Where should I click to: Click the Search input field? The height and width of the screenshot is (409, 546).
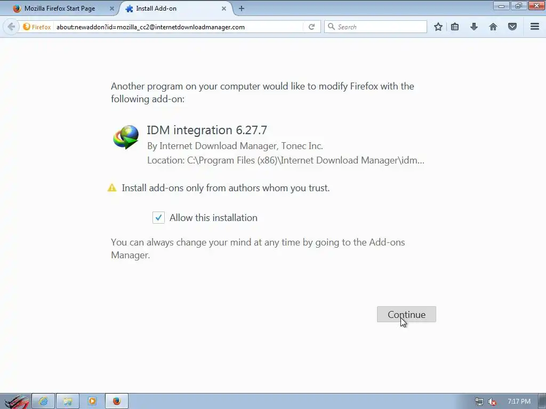[x=375, y=27]
